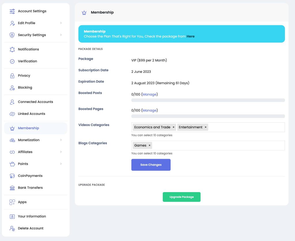Screen dimensions: 295x241
Task: Open the Apps page
Action: point(35,202)
